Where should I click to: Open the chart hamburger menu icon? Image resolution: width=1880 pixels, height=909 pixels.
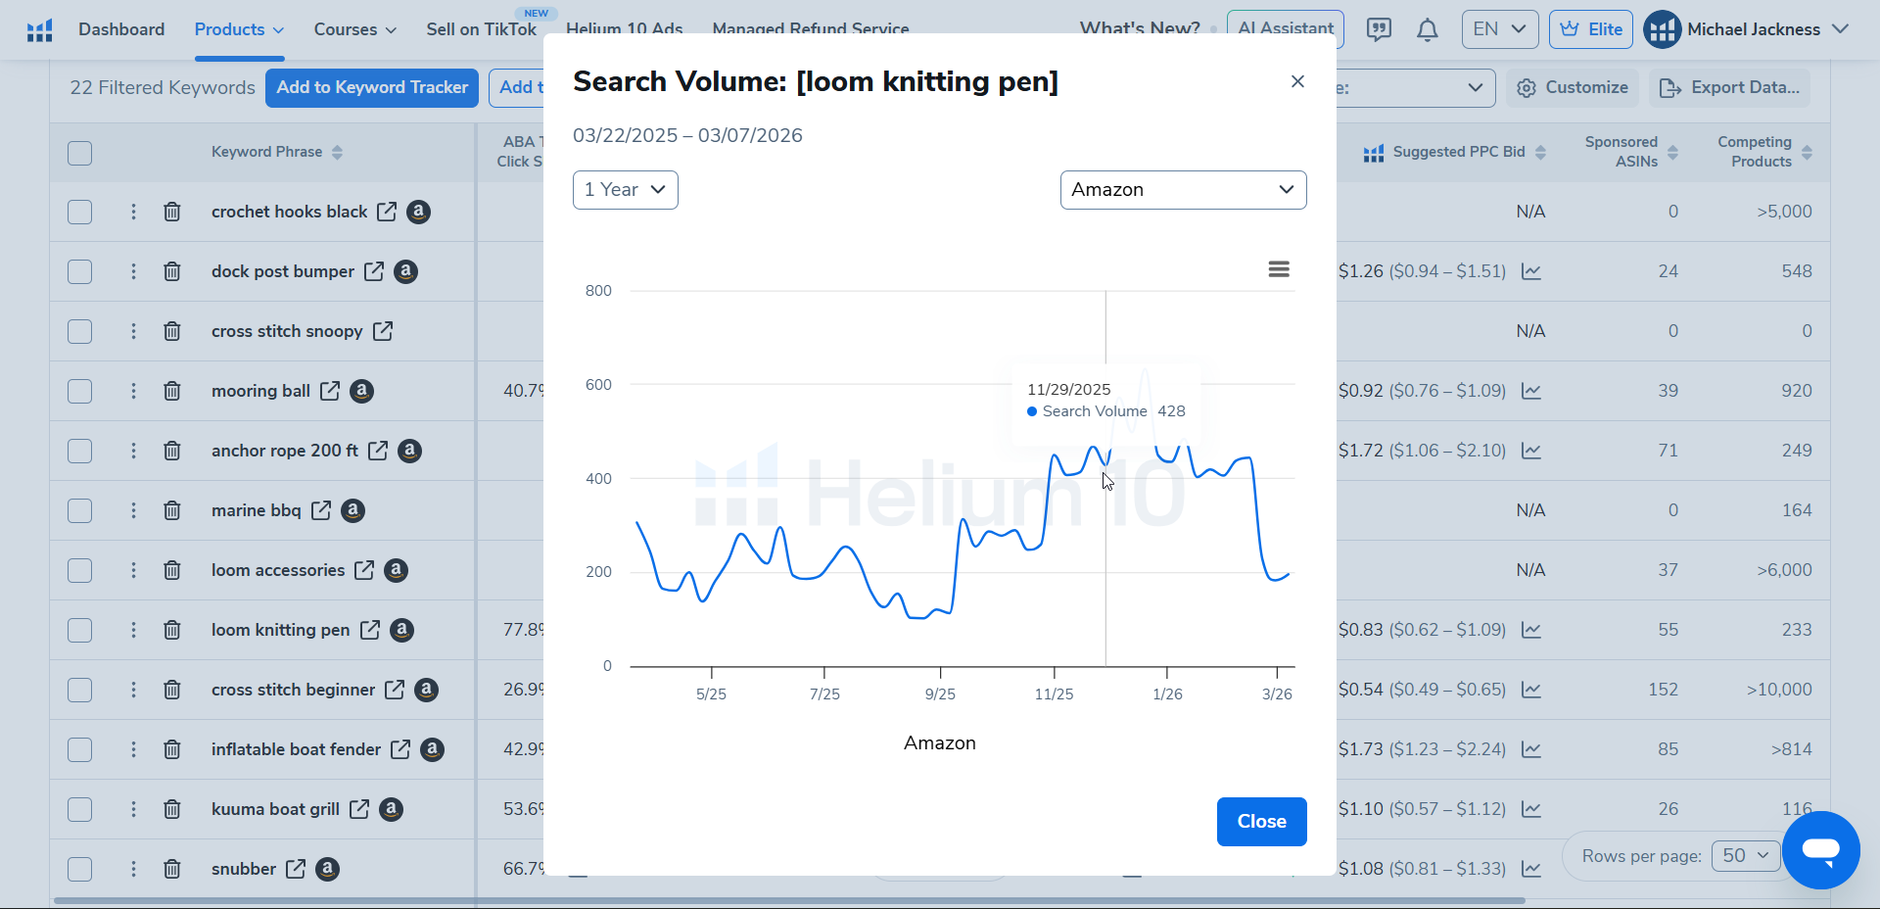click(x=1278, y=269)
